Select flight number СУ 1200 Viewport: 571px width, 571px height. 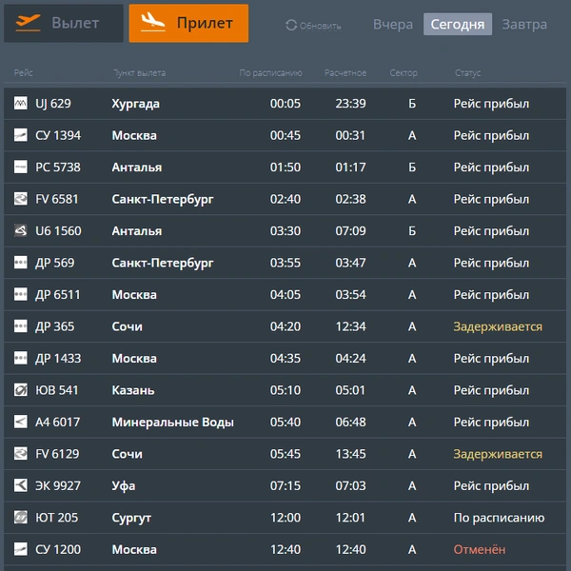(x=58, y=549)
